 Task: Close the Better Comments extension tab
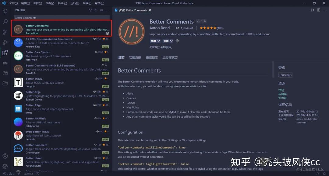click(150, 10)
